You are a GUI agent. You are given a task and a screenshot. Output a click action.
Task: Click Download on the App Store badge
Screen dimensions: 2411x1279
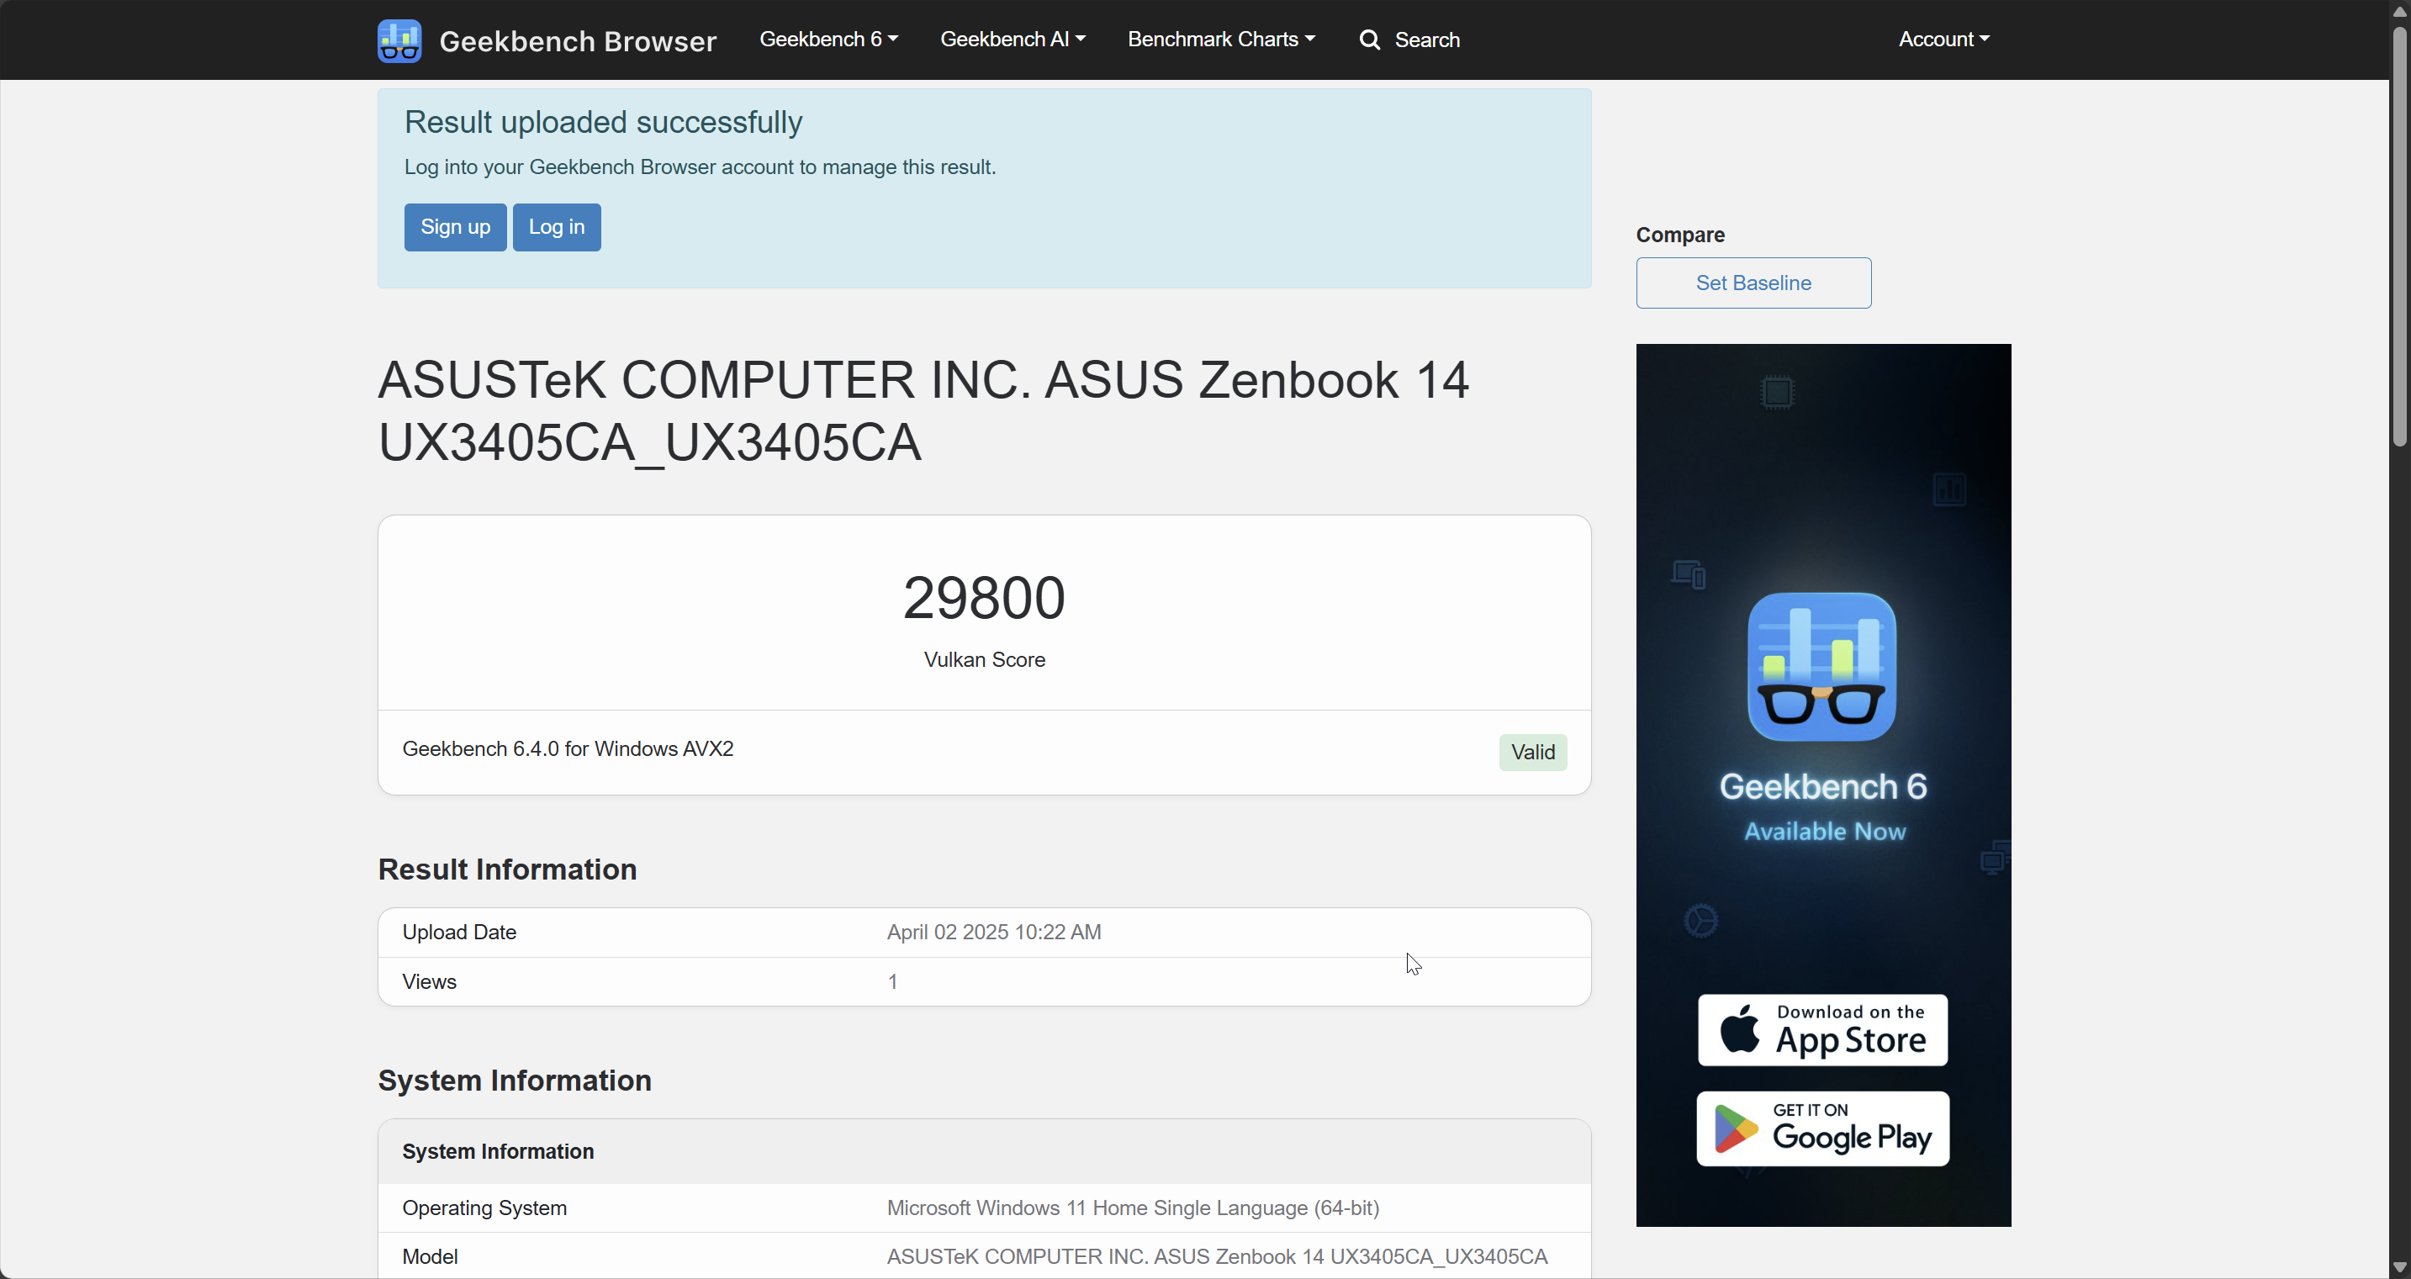pyautogui.click(x=1822, y=1029)
